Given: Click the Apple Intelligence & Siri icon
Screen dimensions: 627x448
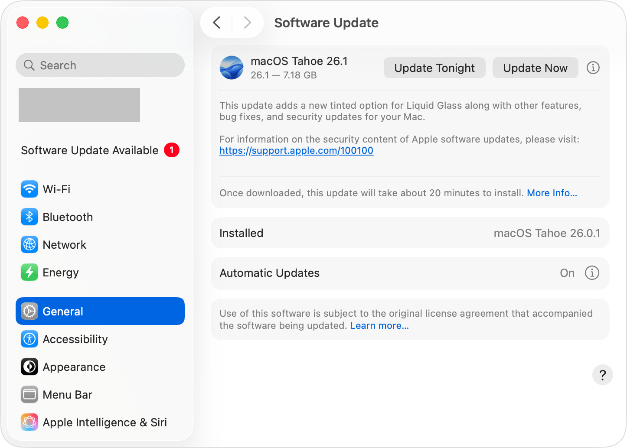Looking at the screenshot, I should pyautogui.click(x=29, y=422).
